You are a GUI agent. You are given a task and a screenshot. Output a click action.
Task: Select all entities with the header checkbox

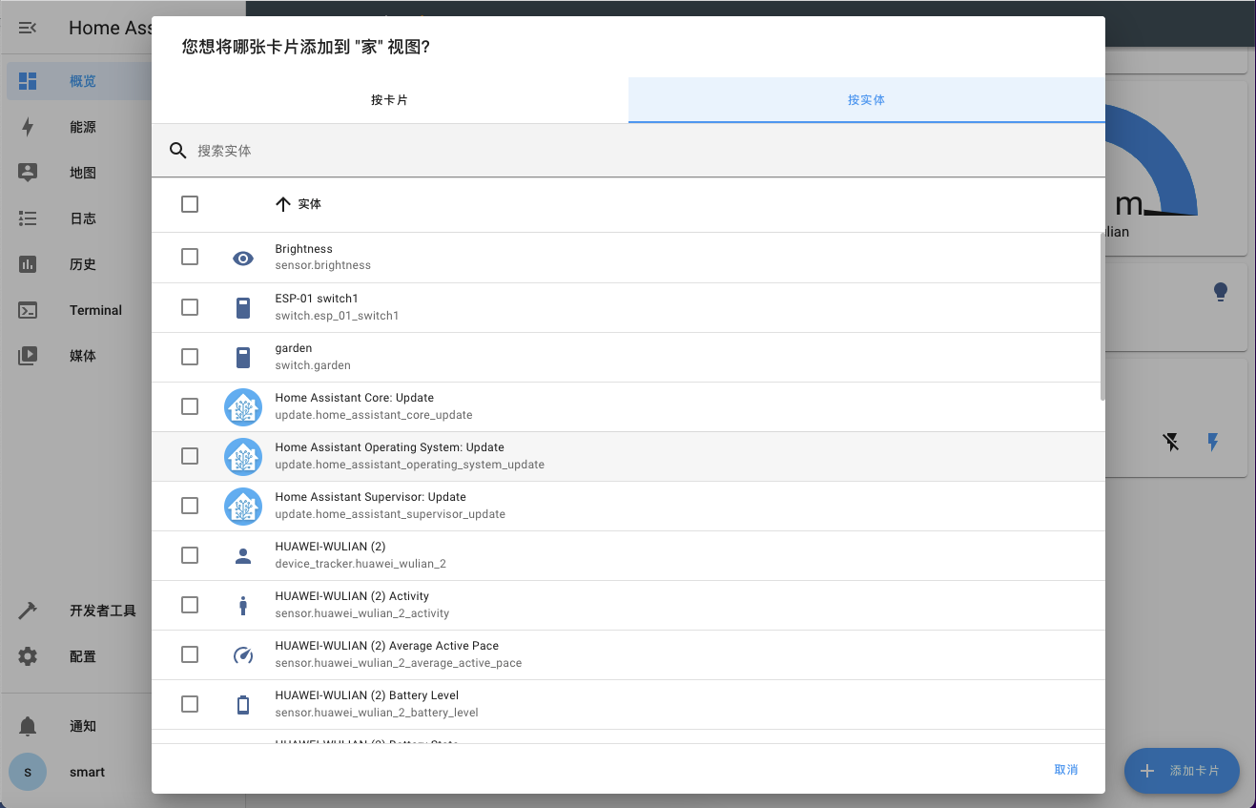(190, 204)
